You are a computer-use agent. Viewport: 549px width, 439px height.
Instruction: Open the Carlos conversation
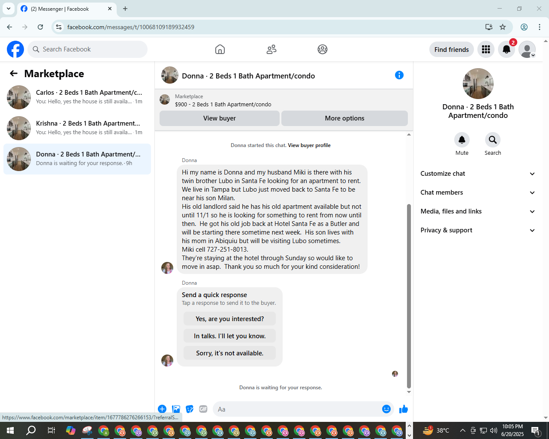click(77, 97)
